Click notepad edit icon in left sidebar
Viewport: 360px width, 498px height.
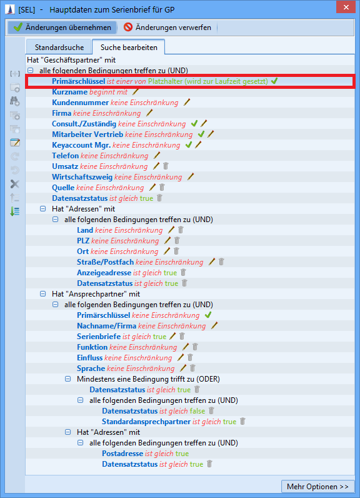click(14, 143)
